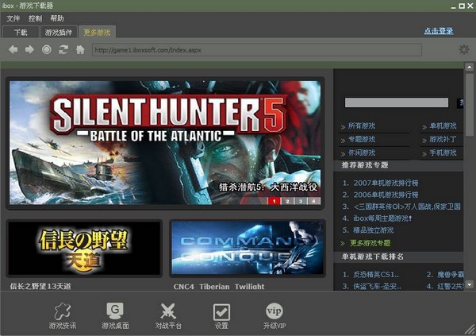The width and height of the screenshot is (476, 336).
Task: Open the 文件 menu
Action: 13,18
